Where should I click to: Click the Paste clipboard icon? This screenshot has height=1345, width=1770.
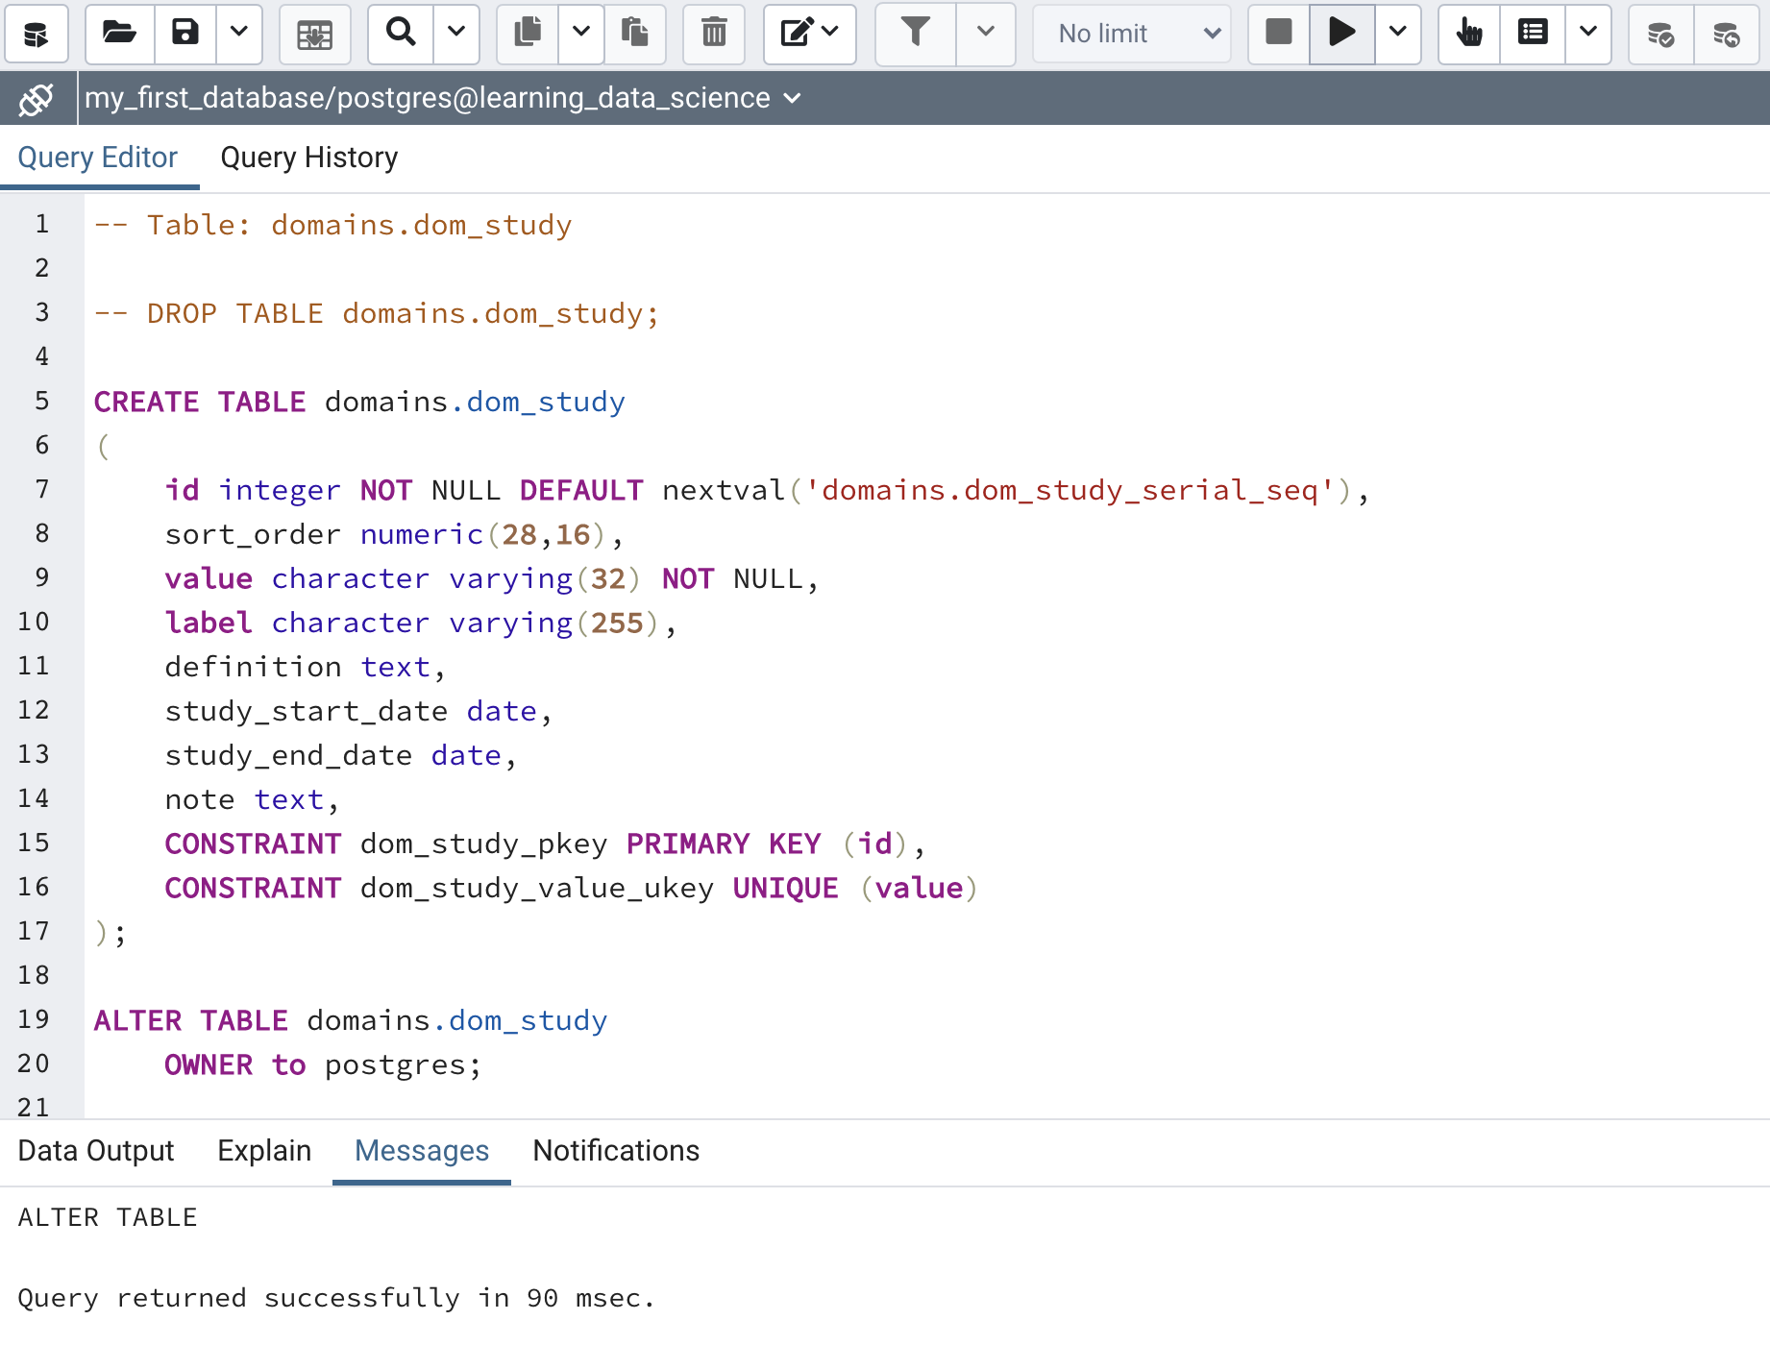634,34
